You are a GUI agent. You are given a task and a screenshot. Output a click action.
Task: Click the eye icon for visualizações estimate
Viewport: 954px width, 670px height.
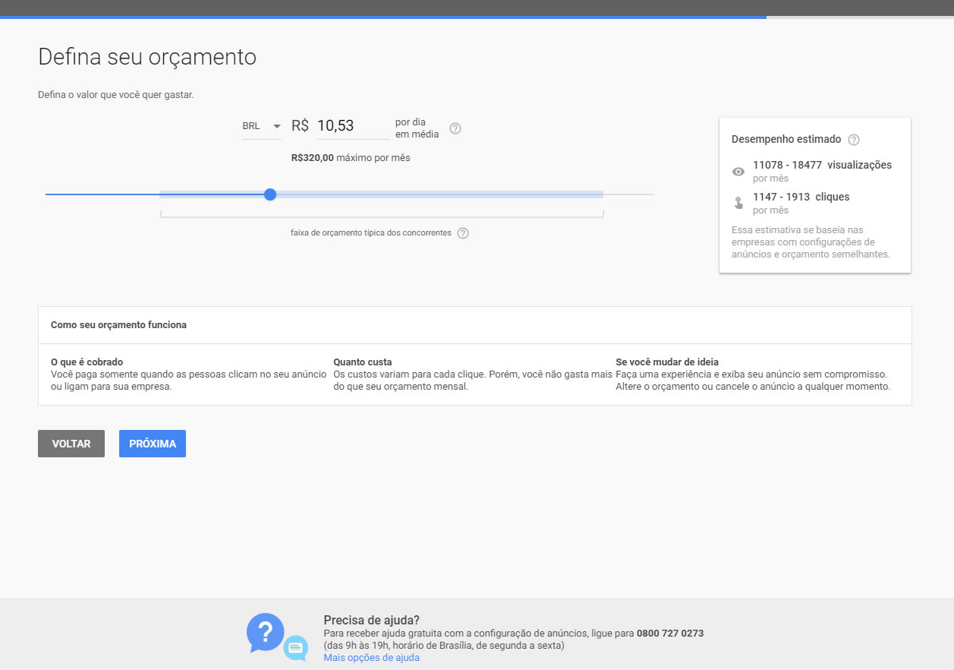(738, 172)
